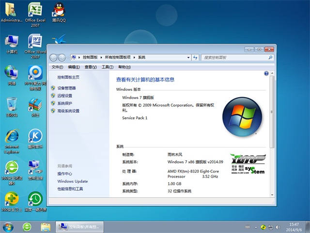Image resolution: width=310 pixels, height=233 pixels.
Task: Click the refresh button beside address bar
Action: 195,57
